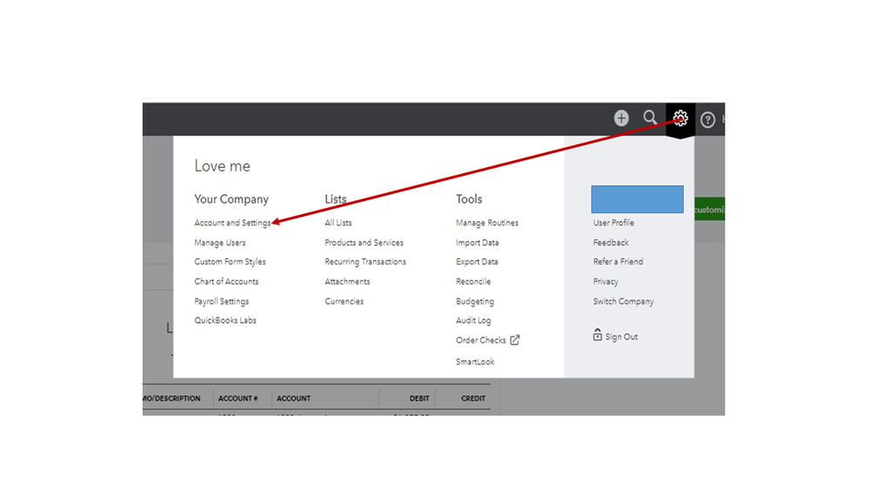Select Manage Users
The width and height of the screenshot is (869, 489).
pos(219,243)
